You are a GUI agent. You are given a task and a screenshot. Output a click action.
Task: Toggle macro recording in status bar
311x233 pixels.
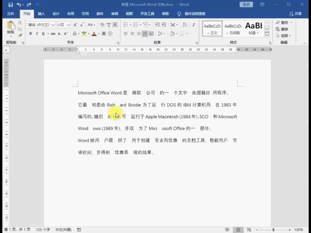[x=79, y=230]
